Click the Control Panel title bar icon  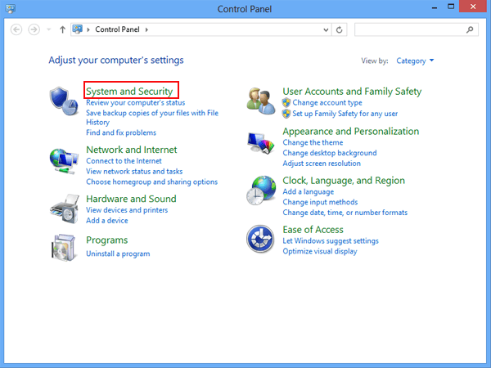11,8
